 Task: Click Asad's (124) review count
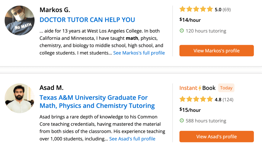(x=228, y=100)
